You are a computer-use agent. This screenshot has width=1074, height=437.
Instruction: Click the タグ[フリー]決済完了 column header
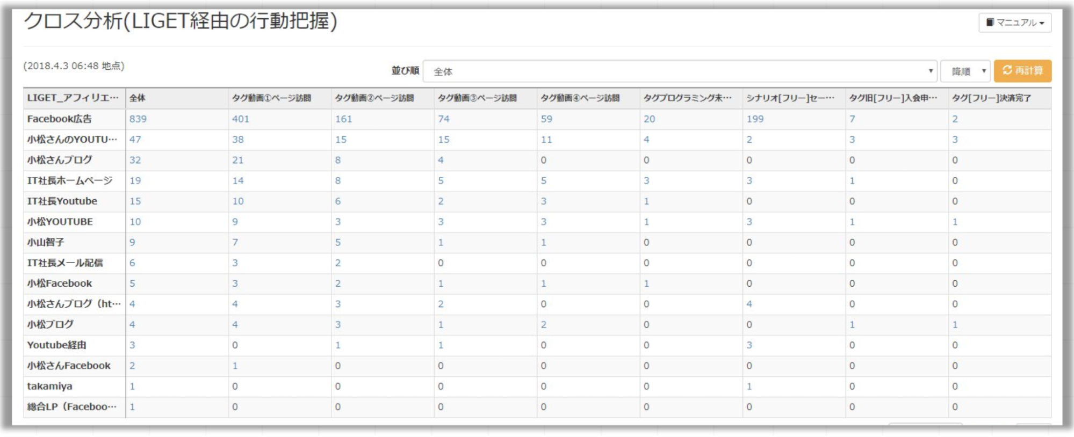tap(991, 98)
